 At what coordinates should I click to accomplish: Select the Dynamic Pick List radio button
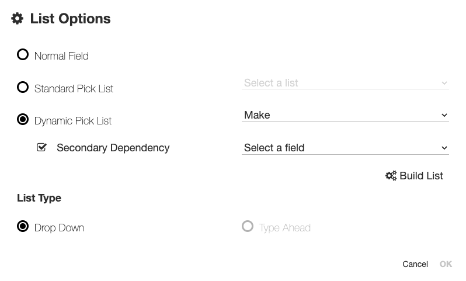23,120
